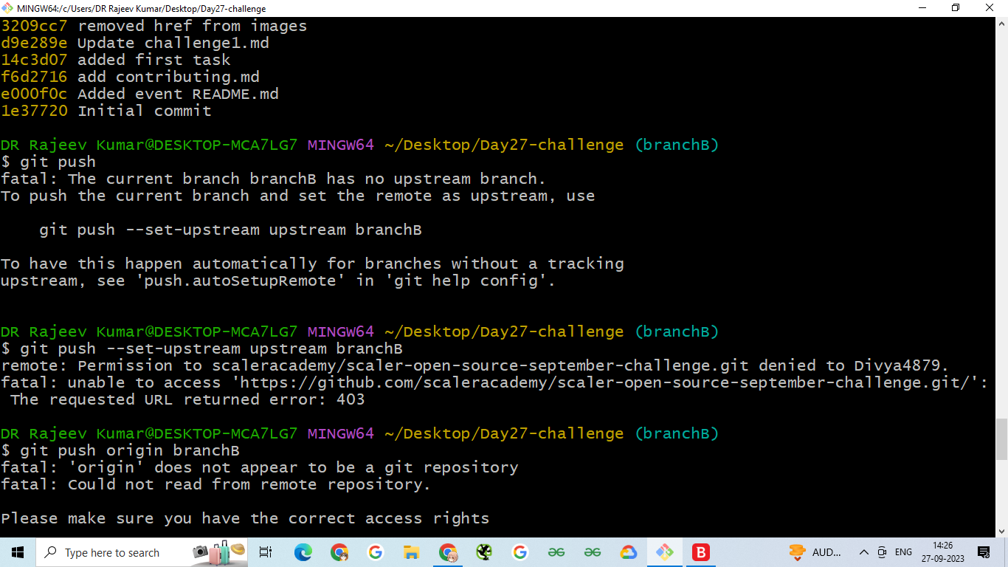Open the second green 'ae' pinned shortcut
Image resolution: width=1008 pixels, height=567 pixels.
click(x=593, y=552)
